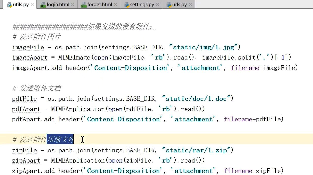Click the Python file icon on urls.py tab
This screenshot has height=175, width=313.
point(168,5)
